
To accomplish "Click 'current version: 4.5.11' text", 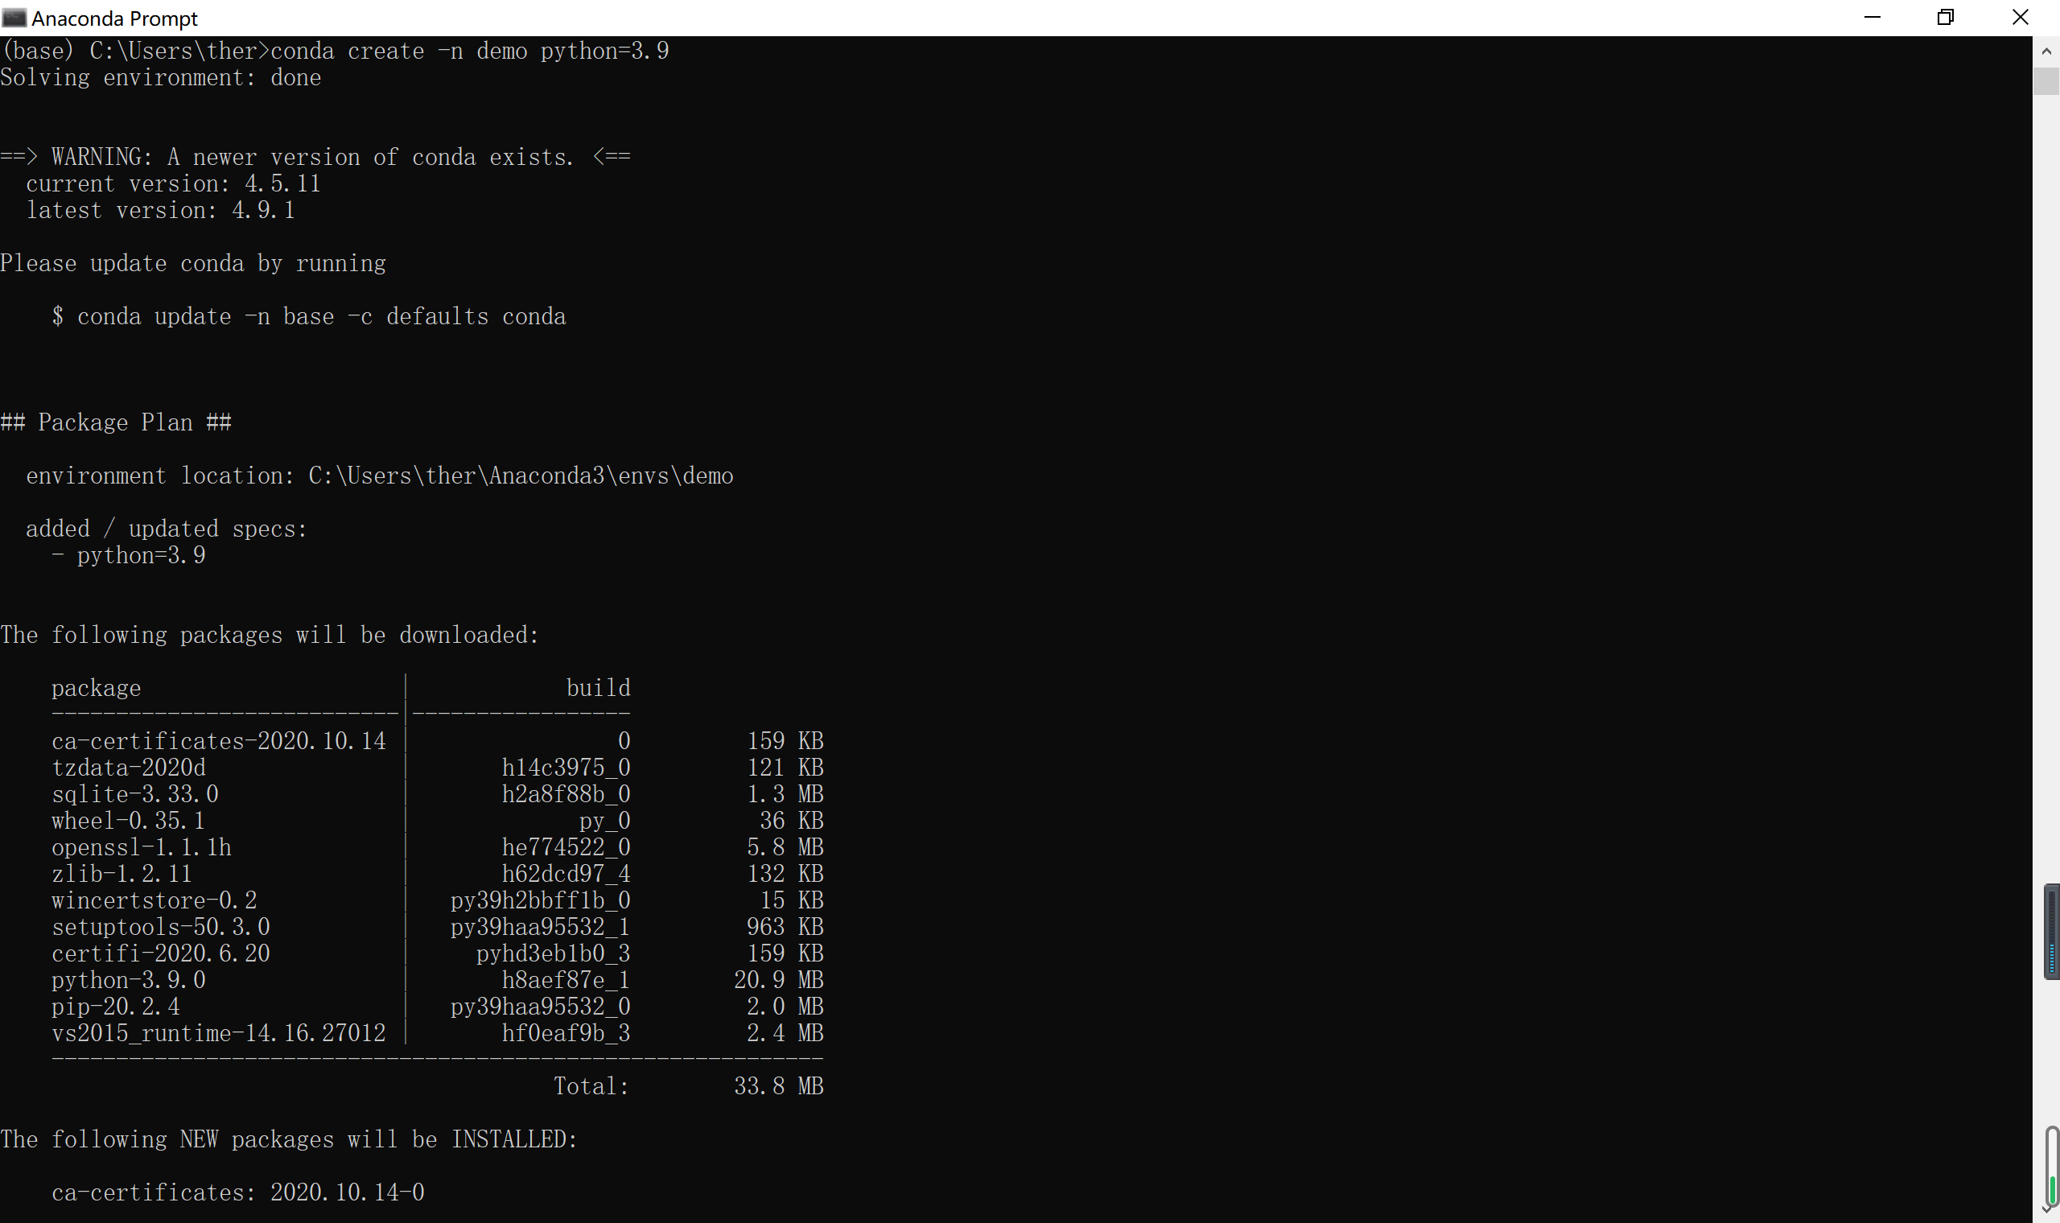I will (173, 183).
